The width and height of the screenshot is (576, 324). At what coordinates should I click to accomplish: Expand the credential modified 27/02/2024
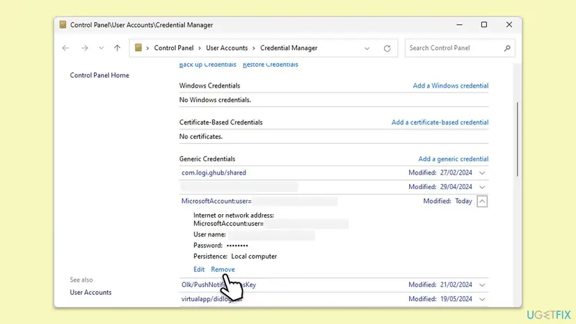tap(482, 172)
